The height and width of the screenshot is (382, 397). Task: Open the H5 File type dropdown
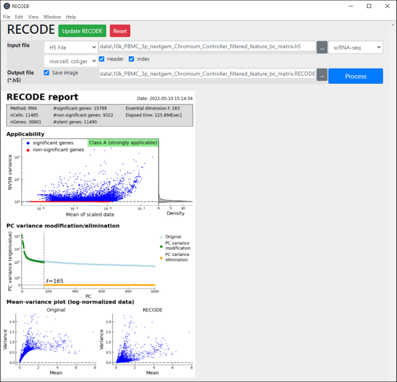pyautogui.click(x=71, y=48)
